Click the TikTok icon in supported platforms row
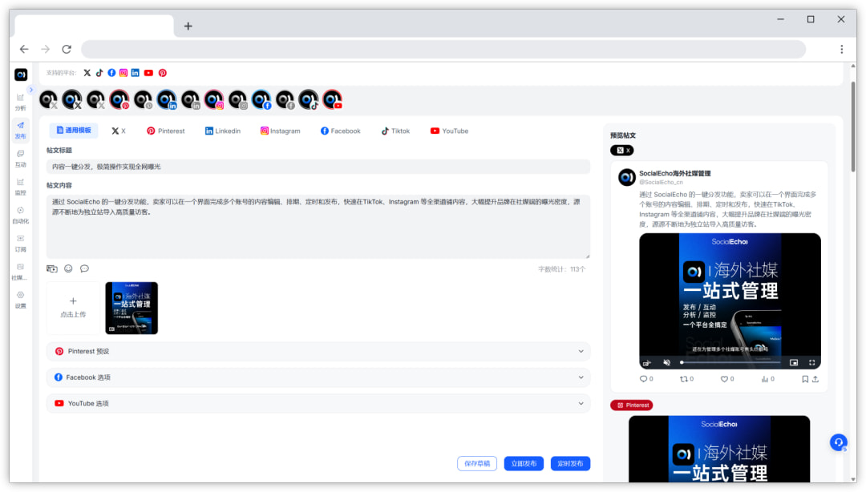The image size is (866, 492). tap(99, 73)
